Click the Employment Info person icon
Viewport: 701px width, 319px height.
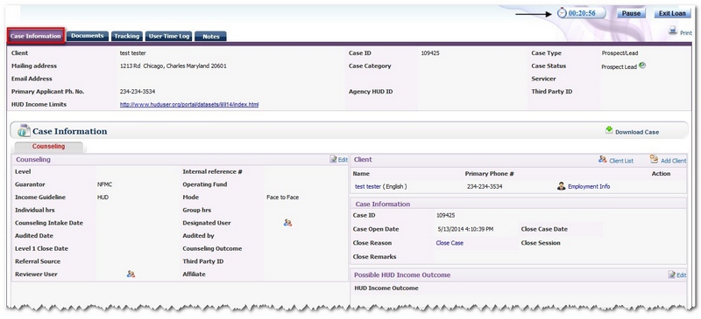tap(561, 186)
